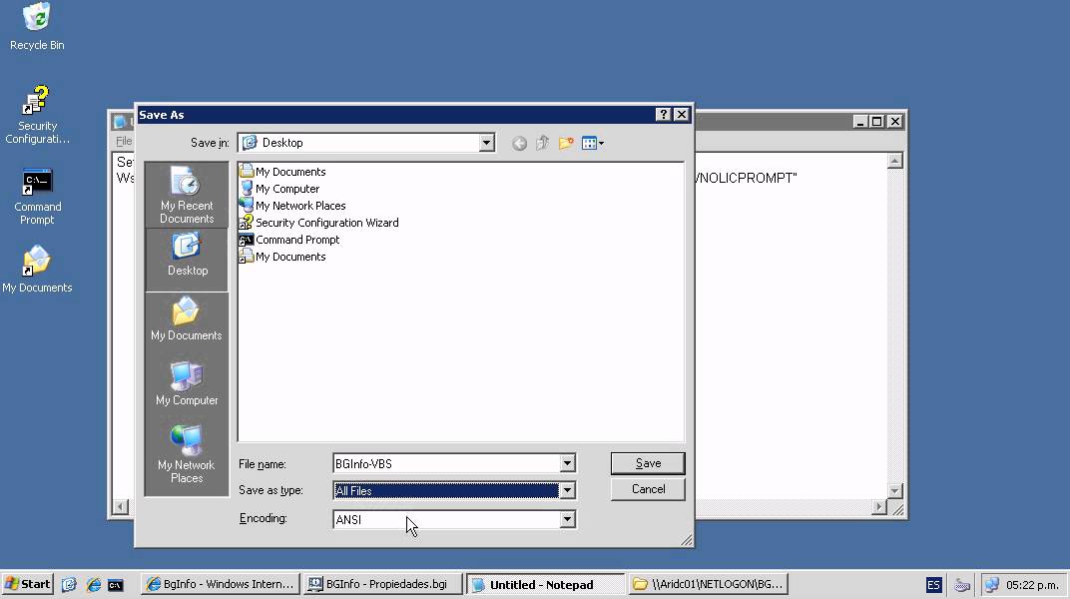Expand the Save as type dropdown arrow
Screen dimensions: 1070x599
point(567,490)
